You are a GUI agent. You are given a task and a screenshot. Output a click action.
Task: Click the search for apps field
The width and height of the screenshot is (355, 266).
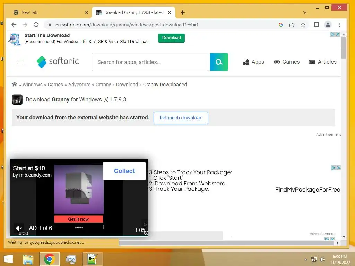pyautogui.click(x=151, y=62)
